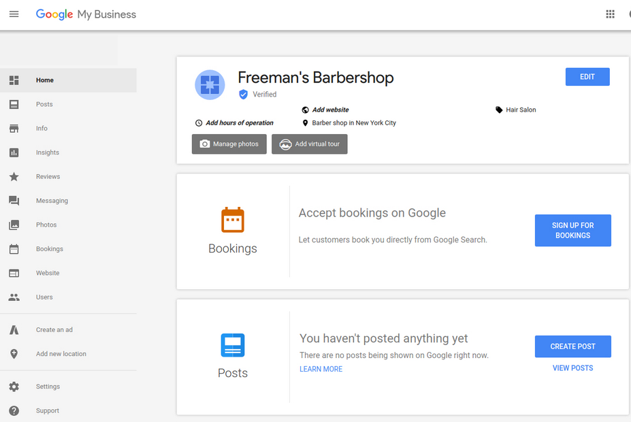
Task: Click the Photos gallery icon
Action: click(14, 225)
